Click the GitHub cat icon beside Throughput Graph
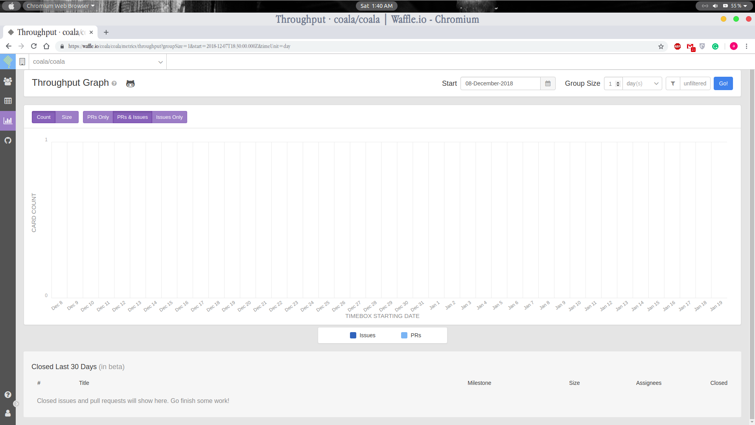 [130, 83]
